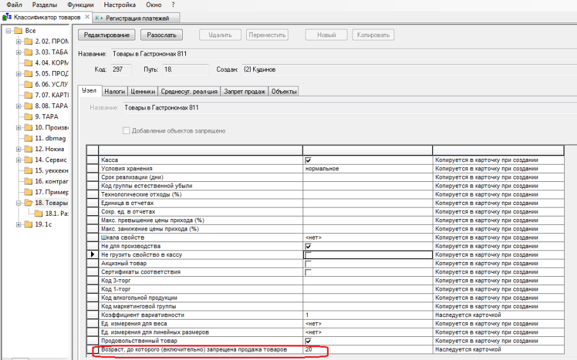Toggle the Продовольственный товар checkbox
The image size is (577, 360).
point(308,341)
